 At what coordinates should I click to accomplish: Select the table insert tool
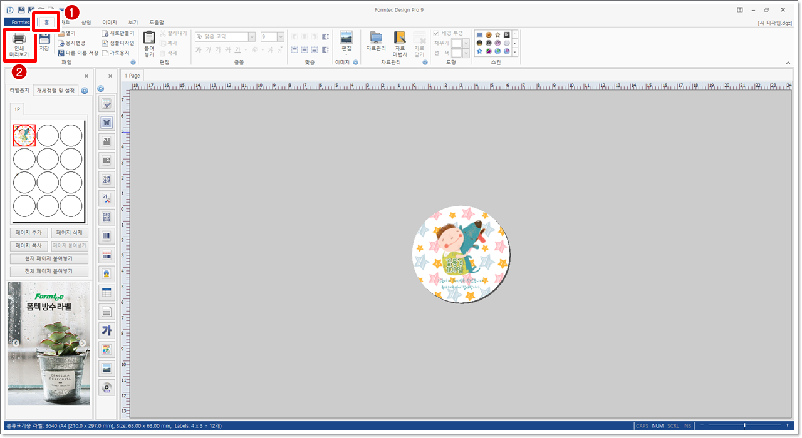pos(107,292)
